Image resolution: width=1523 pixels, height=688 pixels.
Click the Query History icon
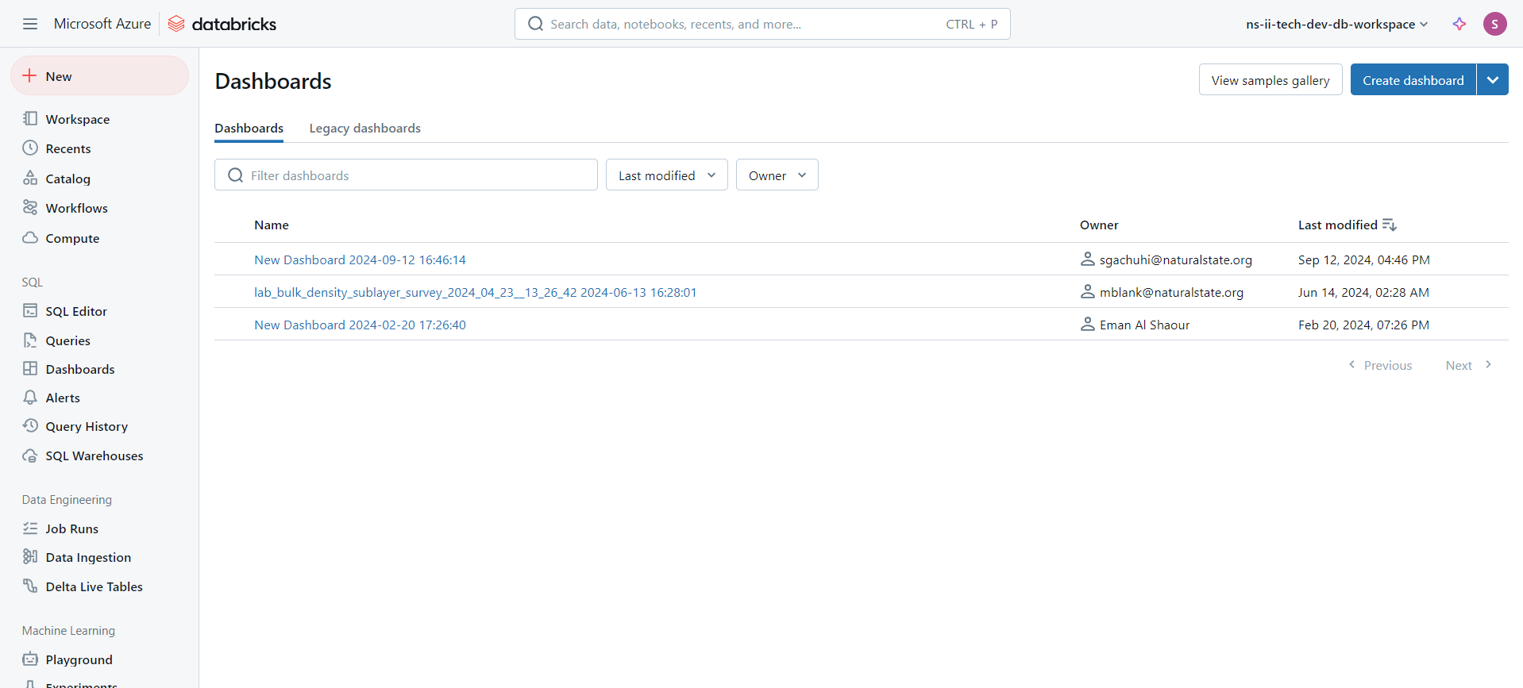pyautogui.click(x=30, y=425)
